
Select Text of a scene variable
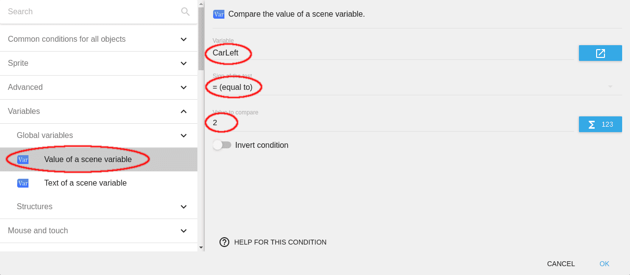click(85, 183)
